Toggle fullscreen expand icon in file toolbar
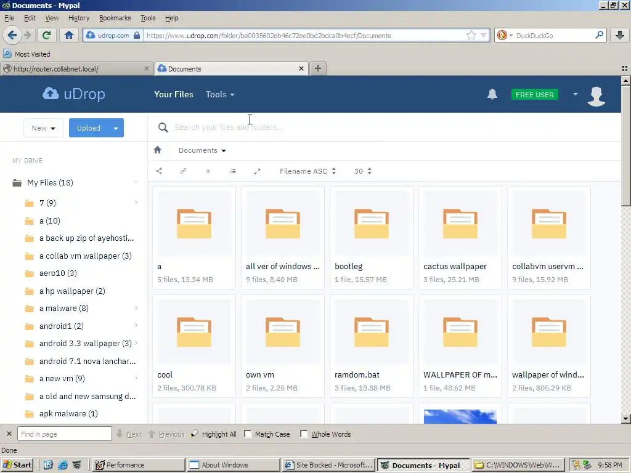Screen dimensions: 631x473 (x=258, y=171)
